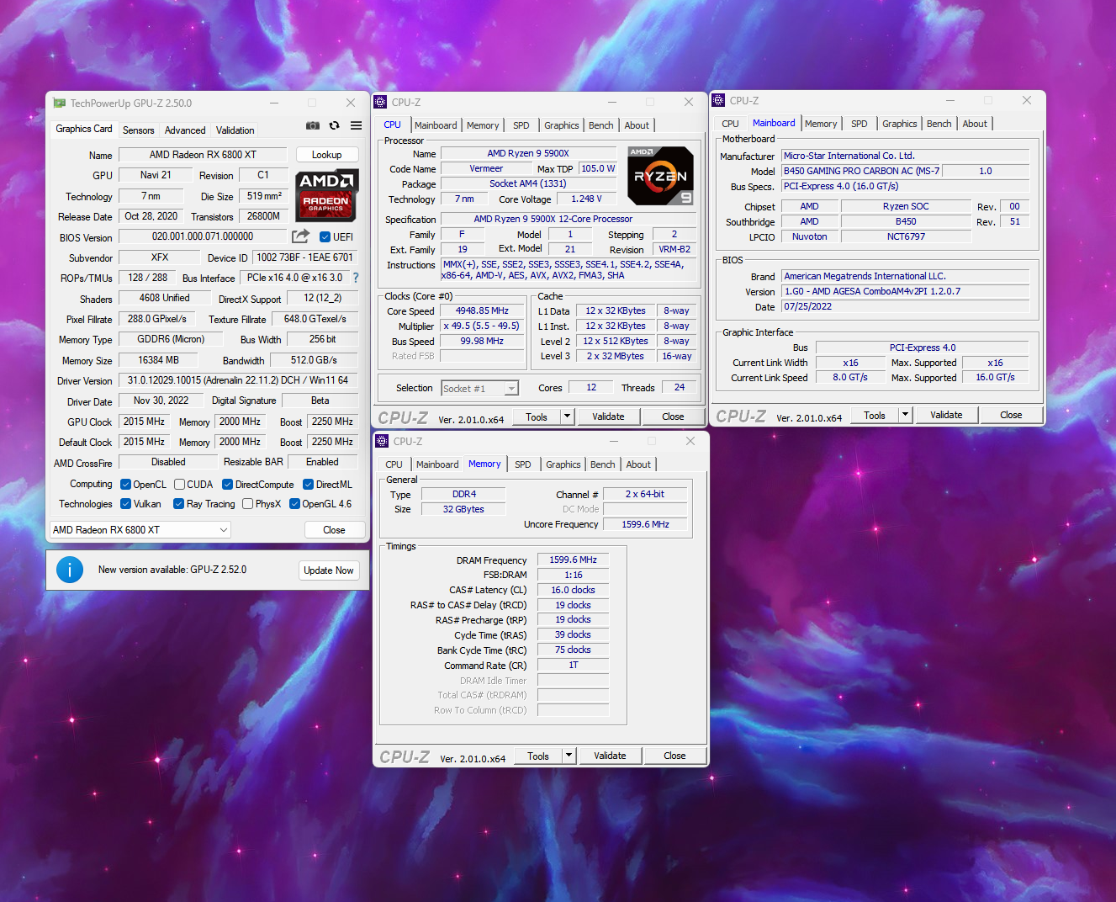Image resolution: width=1116 pixels, height=902 pixels.
Task: Open CPU tab in CPU-Z Motherboard window
Action: pyautogui.click(x=731, y=124)
